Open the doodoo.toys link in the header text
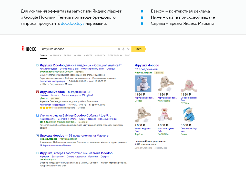Viewport: 246px width, 179px height. tap(73, 24)
